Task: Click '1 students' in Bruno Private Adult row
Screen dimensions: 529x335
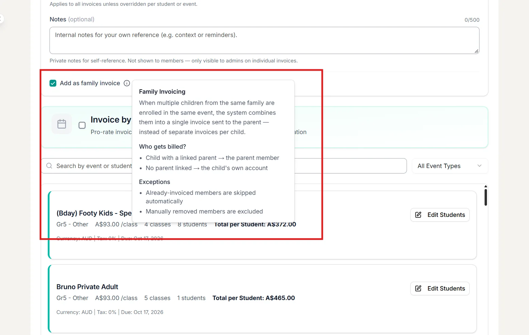Action: [191, 298]
